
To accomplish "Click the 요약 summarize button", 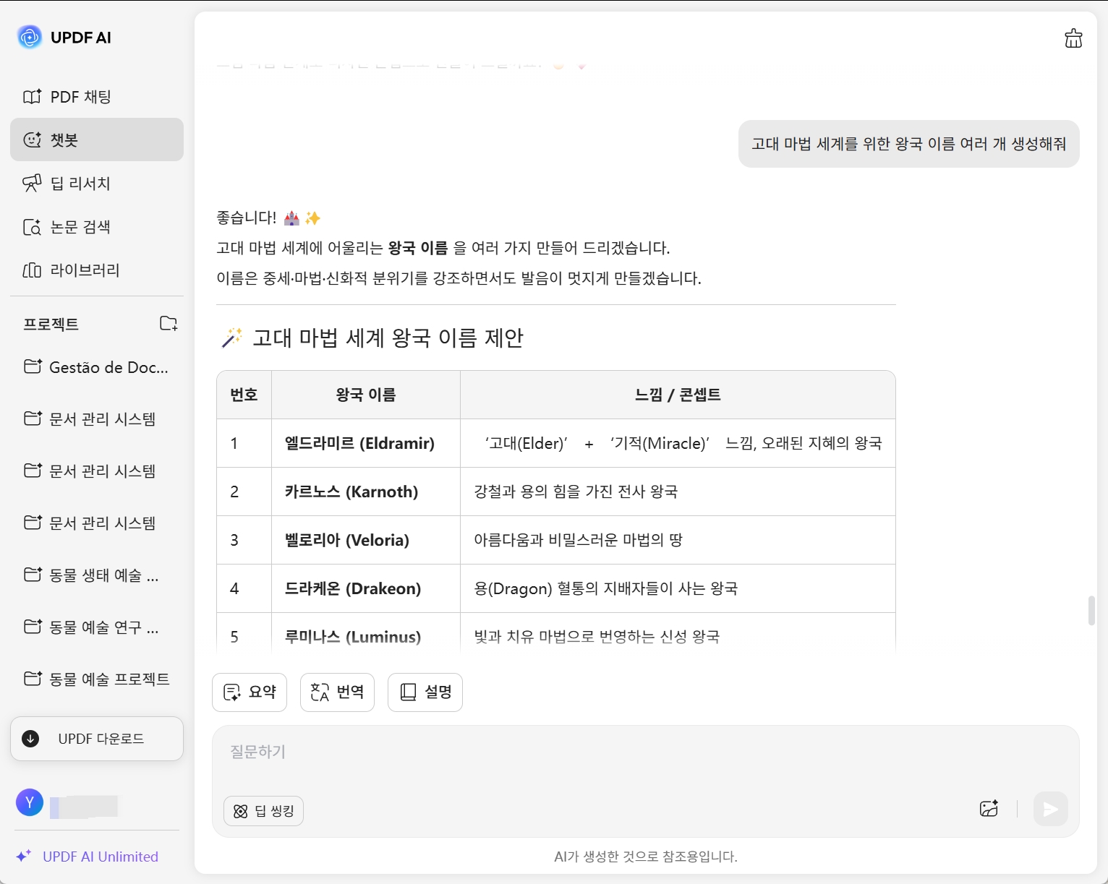I will [250, 692].
